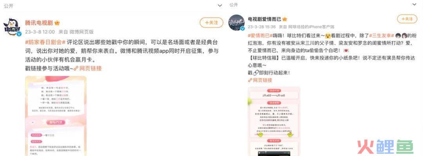Expand the right post's chevron menu
The height and width of the screenshot is (156, 423).
[414, 4]
